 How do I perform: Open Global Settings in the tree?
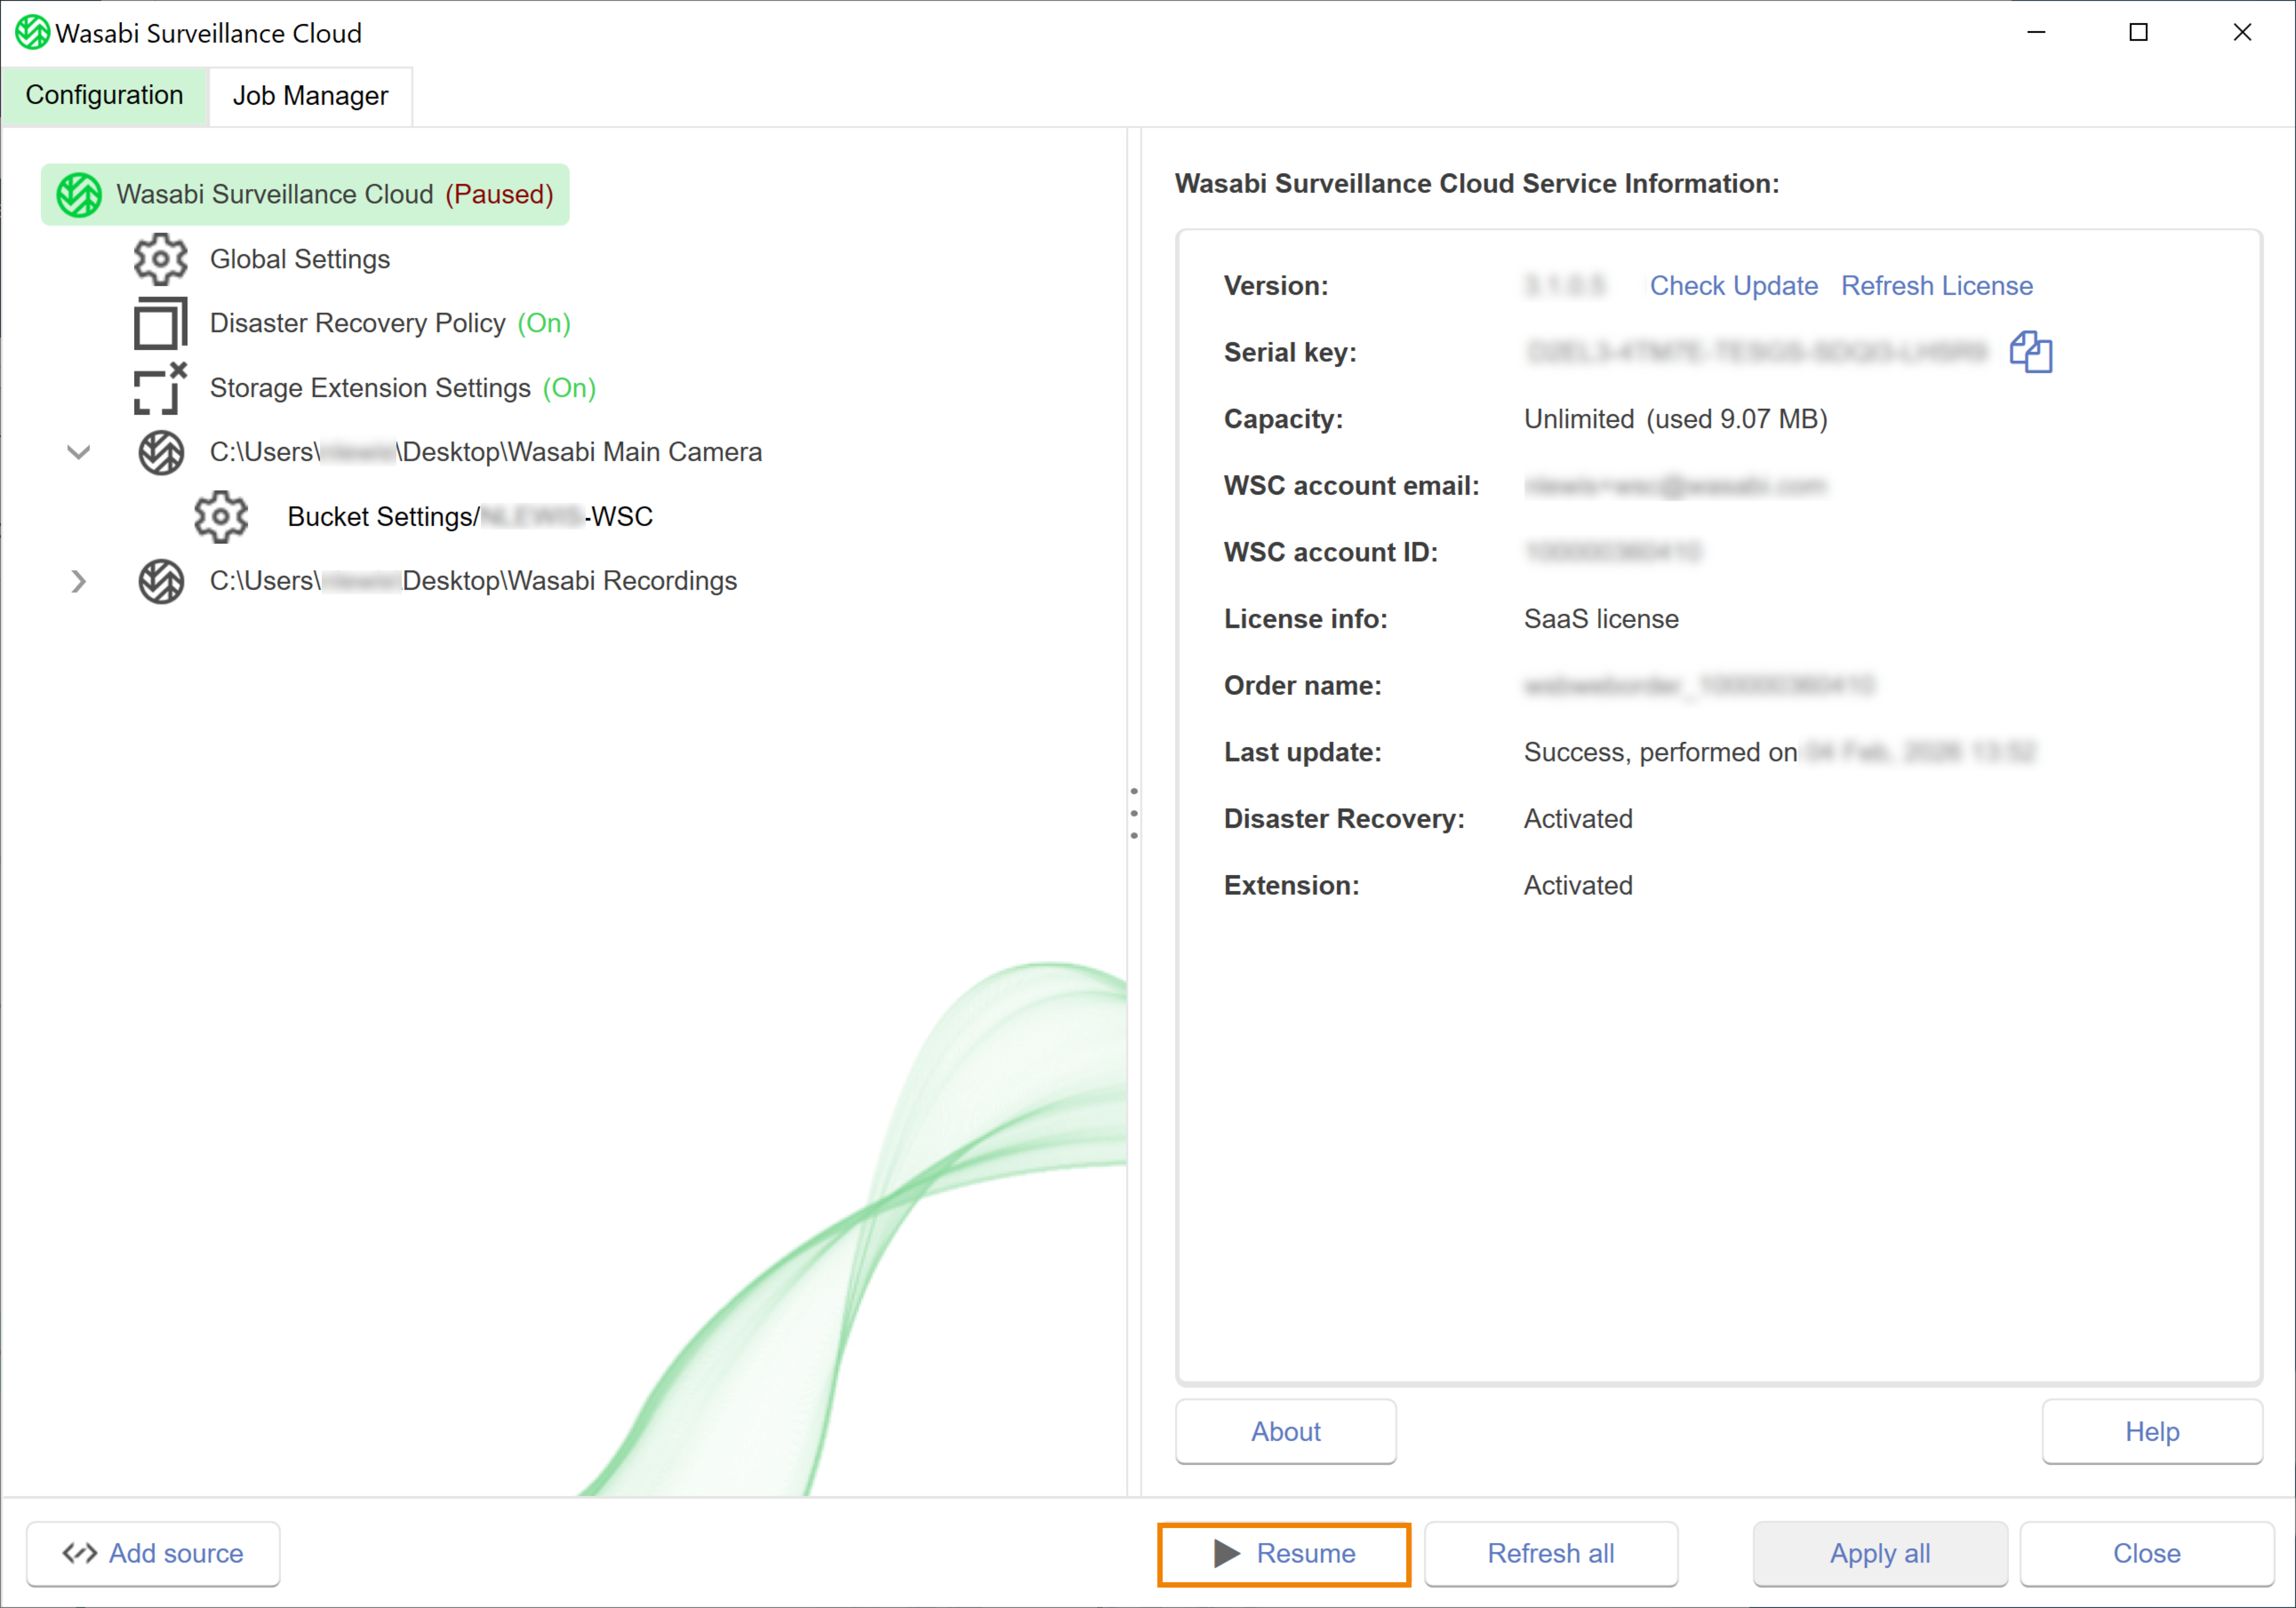tap(300, 260)
